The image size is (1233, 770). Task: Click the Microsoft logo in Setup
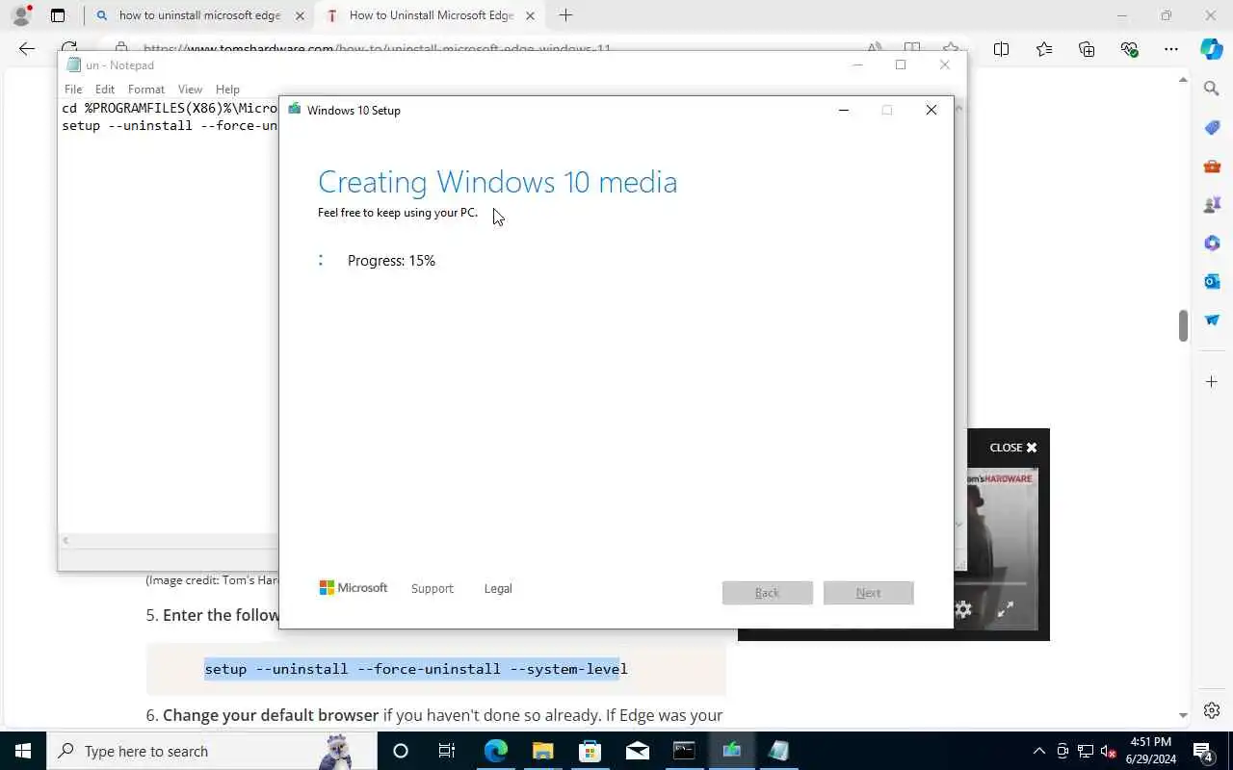[354, 588]
